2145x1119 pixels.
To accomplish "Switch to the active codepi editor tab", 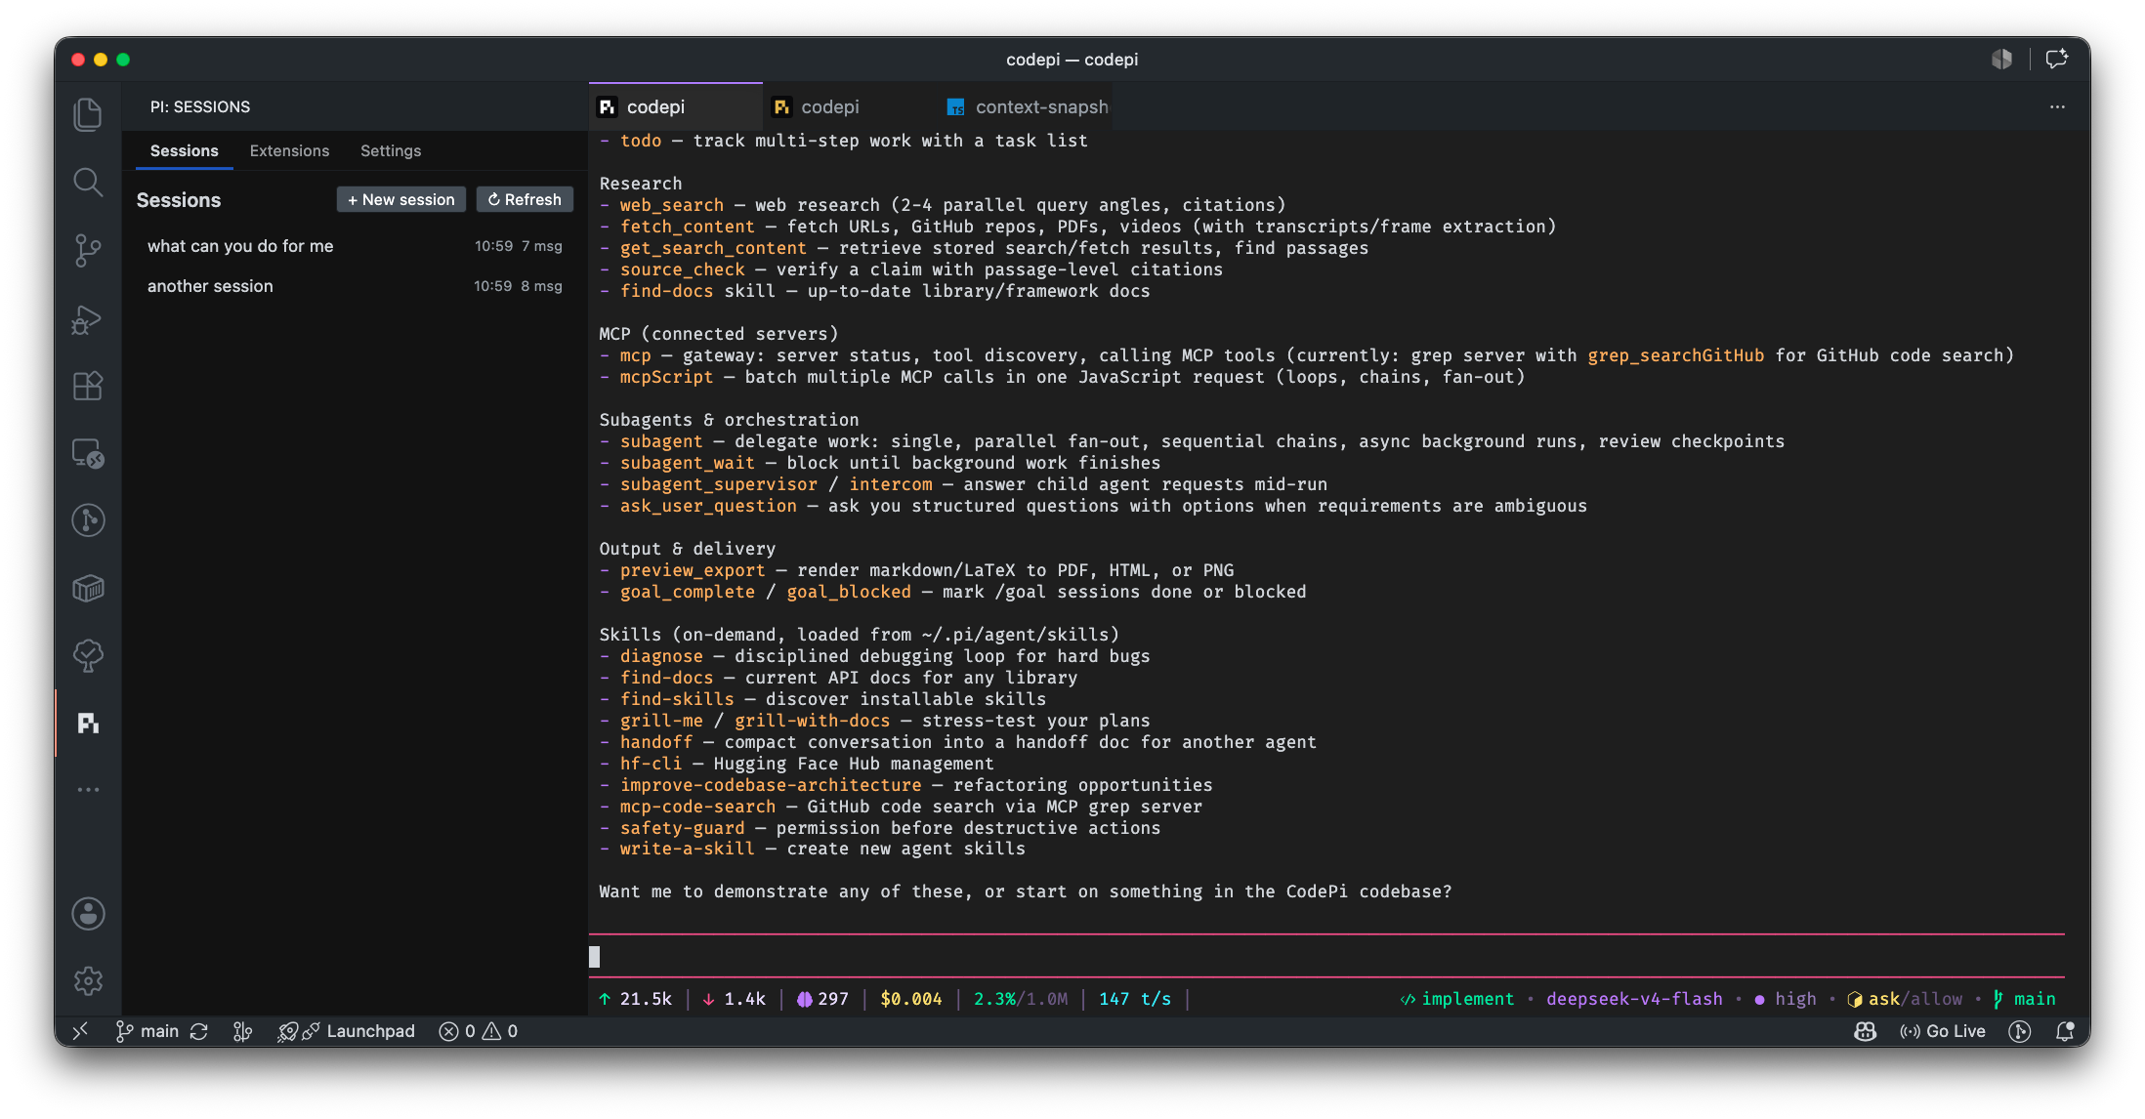I will 674,106.
